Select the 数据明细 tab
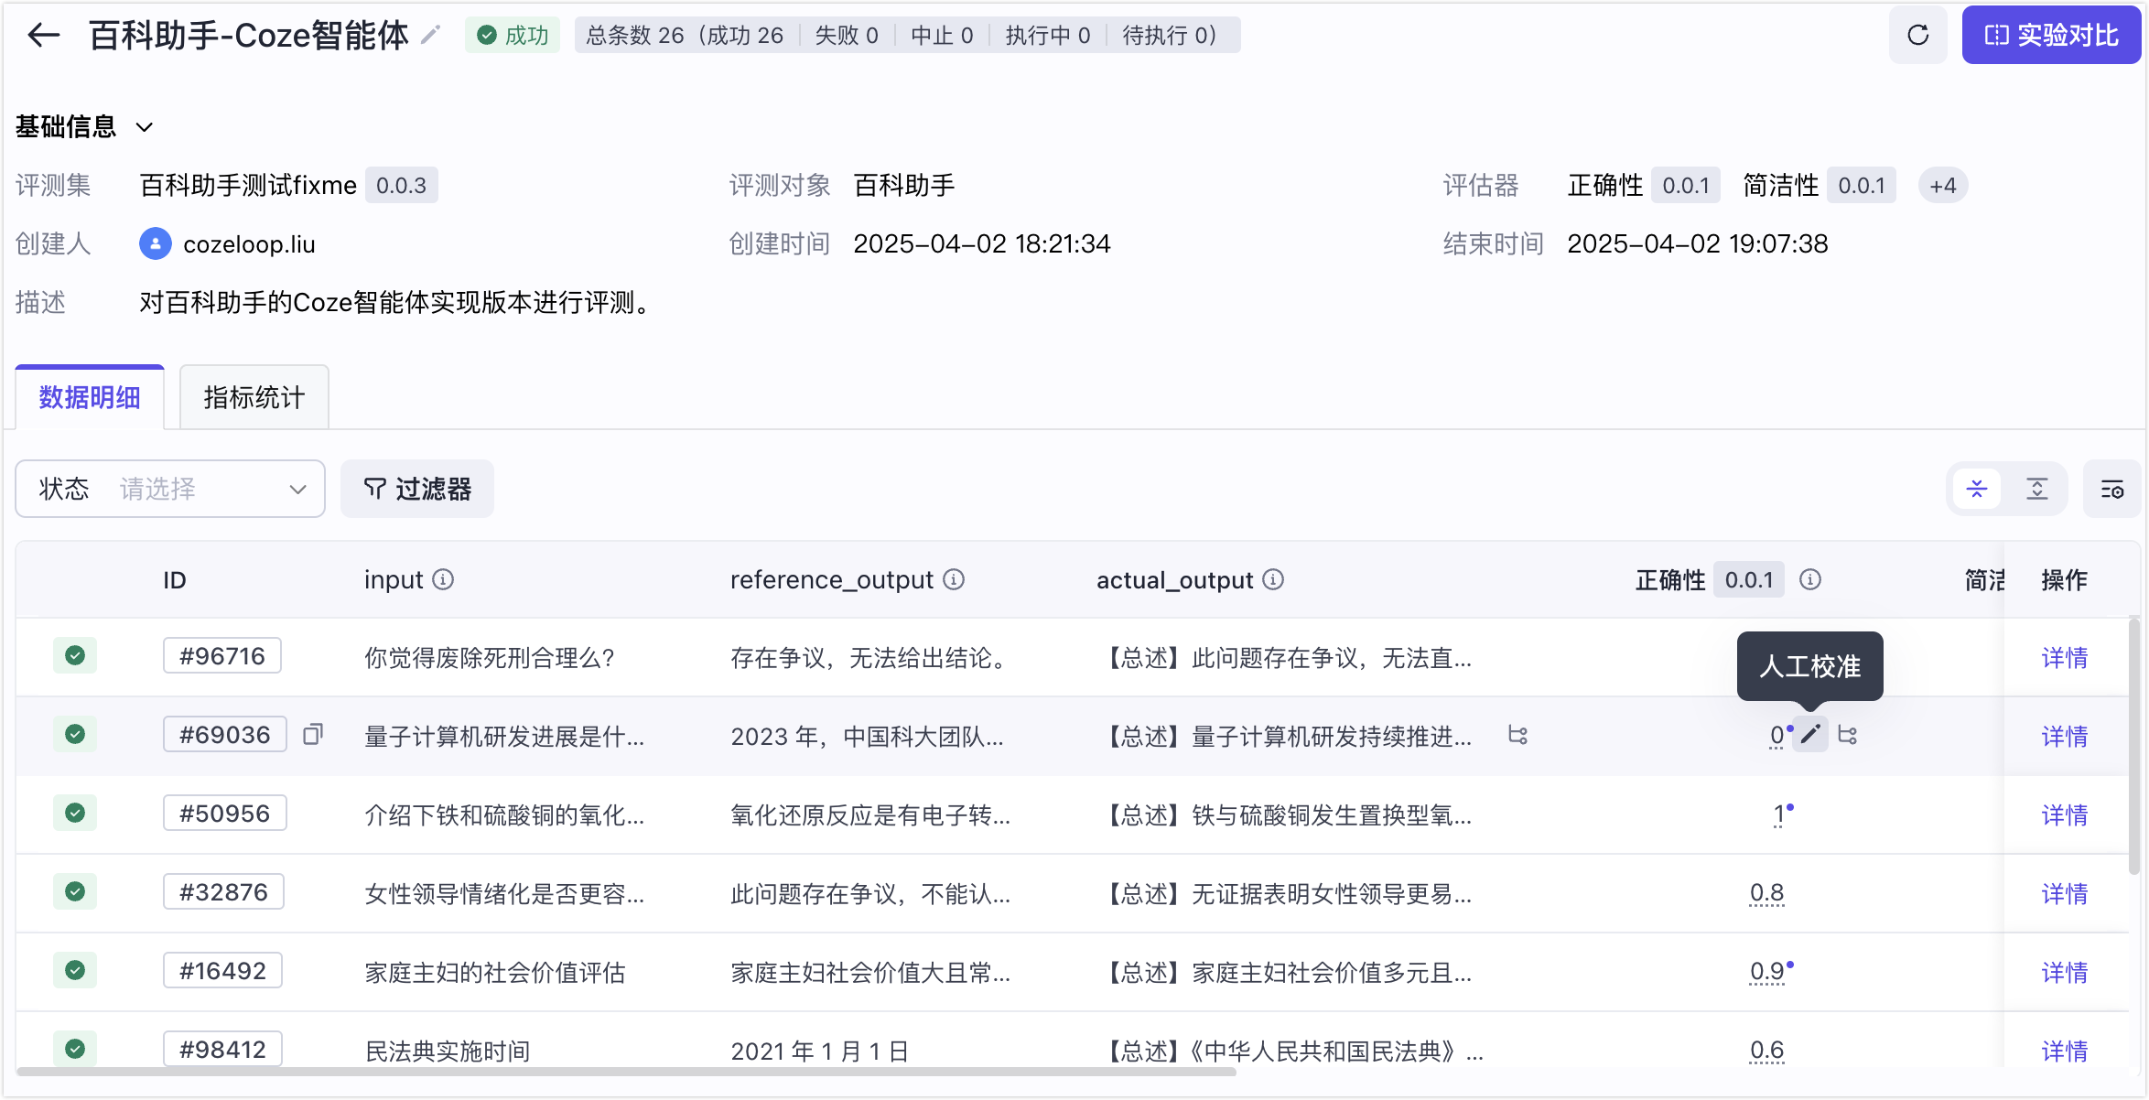2149x1100 pixels. click(90, 397)
